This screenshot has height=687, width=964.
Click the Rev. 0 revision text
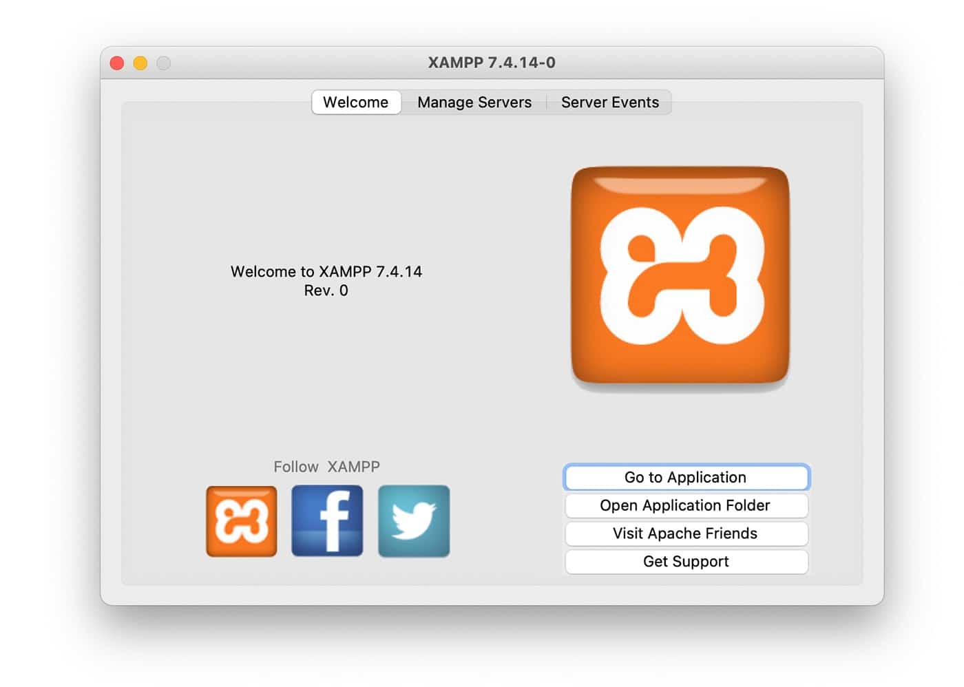pyautogui.click(x=326, y=290)
